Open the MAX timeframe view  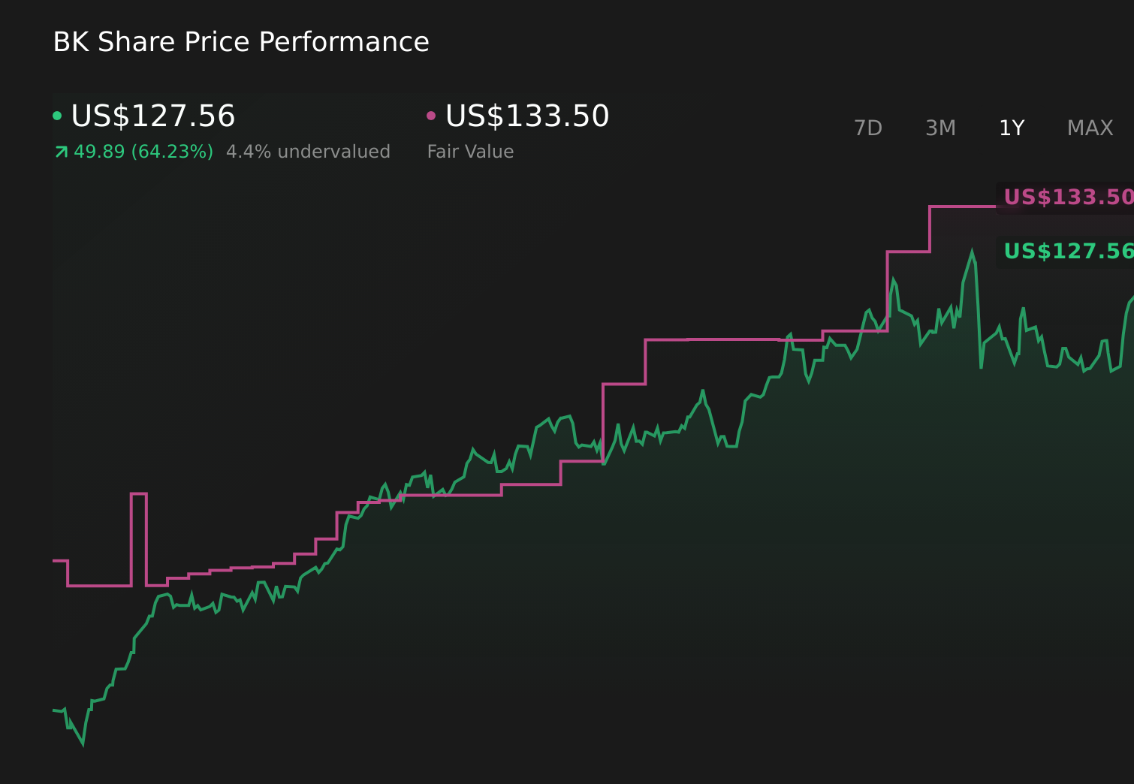point(1089,128)
